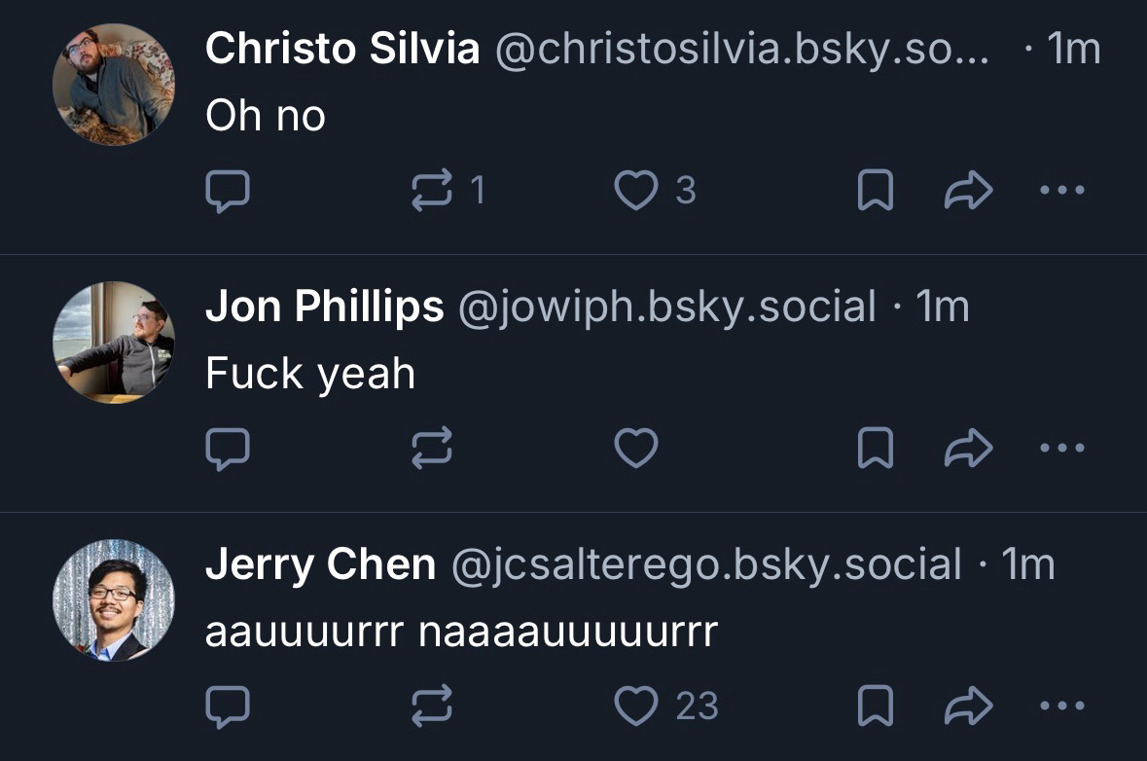Share Christo Silvia's "Oh no" post

click(x=969, y=191)
